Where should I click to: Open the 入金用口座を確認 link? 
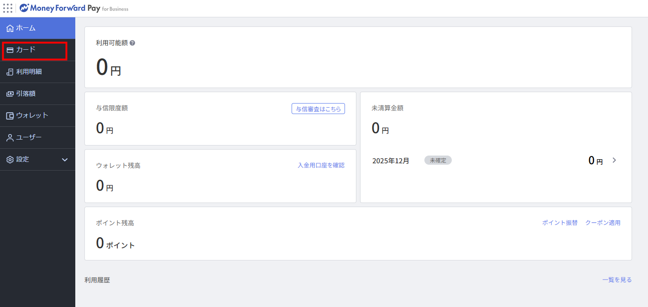[x=321, y=165]
